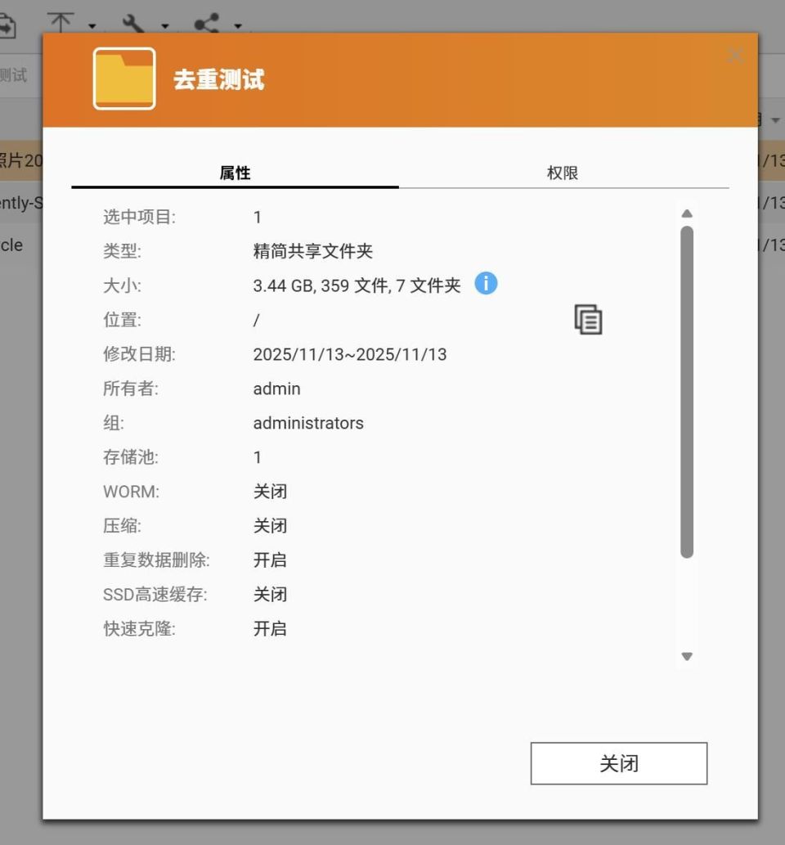Click the X to dismiss the properties dialog
The height and width of the screenshot is (845, 785).
pyautogui.click(x=735, y=55)
